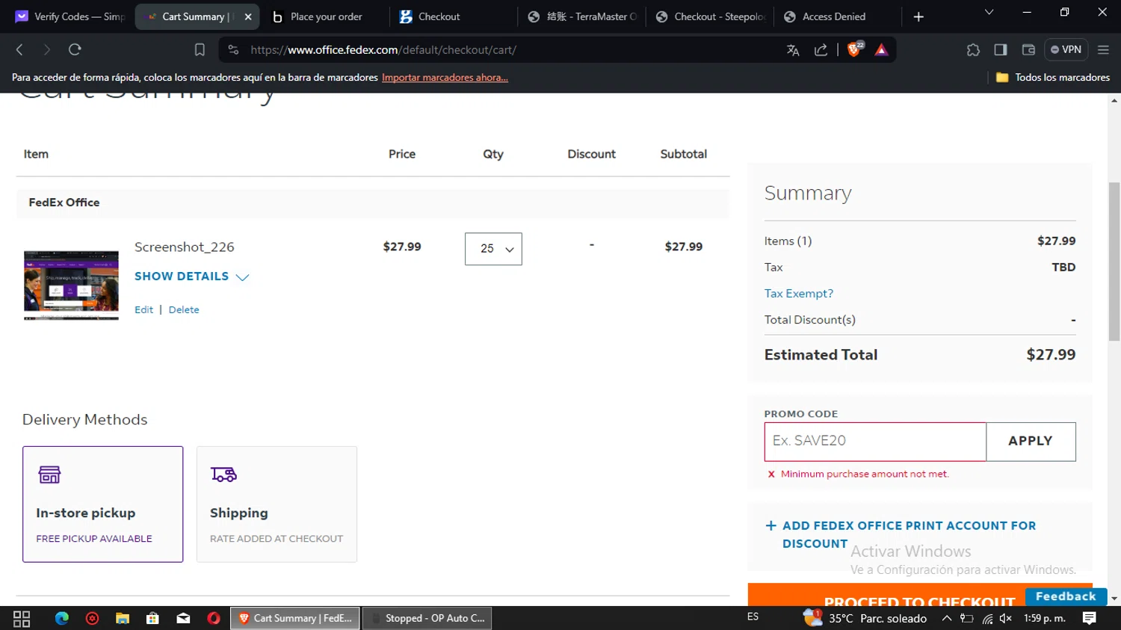Open the VPN button
Viewport: 1121px width, 630px height.
pos(1066,49)
